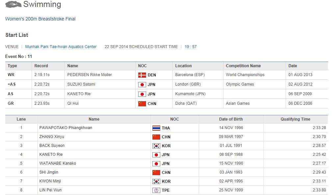Click the Japan flag in WATANABE Kanako's row
Viewport: 335px width, 195px height.
[156, 164]
